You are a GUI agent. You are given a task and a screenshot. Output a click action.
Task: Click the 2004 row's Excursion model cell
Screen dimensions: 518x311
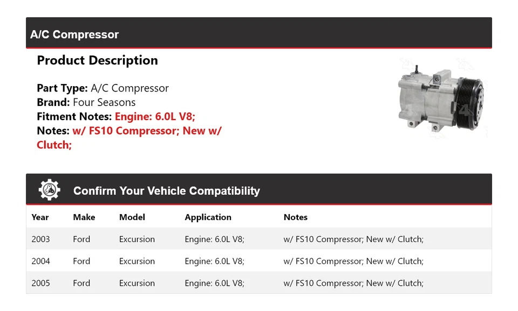[x=137, y=261]
